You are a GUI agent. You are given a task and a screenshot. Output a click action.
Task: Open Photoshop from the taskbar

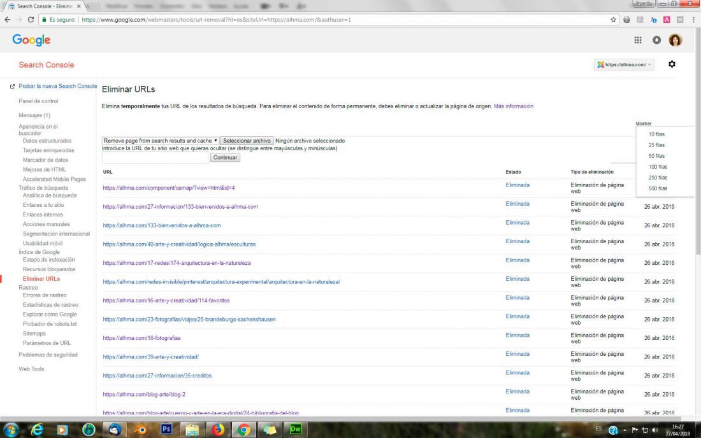point(166,429)
